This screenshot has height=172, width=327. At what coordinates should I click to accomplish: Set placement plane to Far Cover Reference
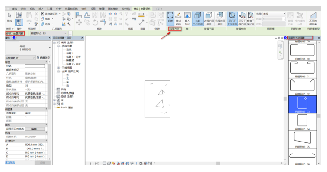click(220, 19)
